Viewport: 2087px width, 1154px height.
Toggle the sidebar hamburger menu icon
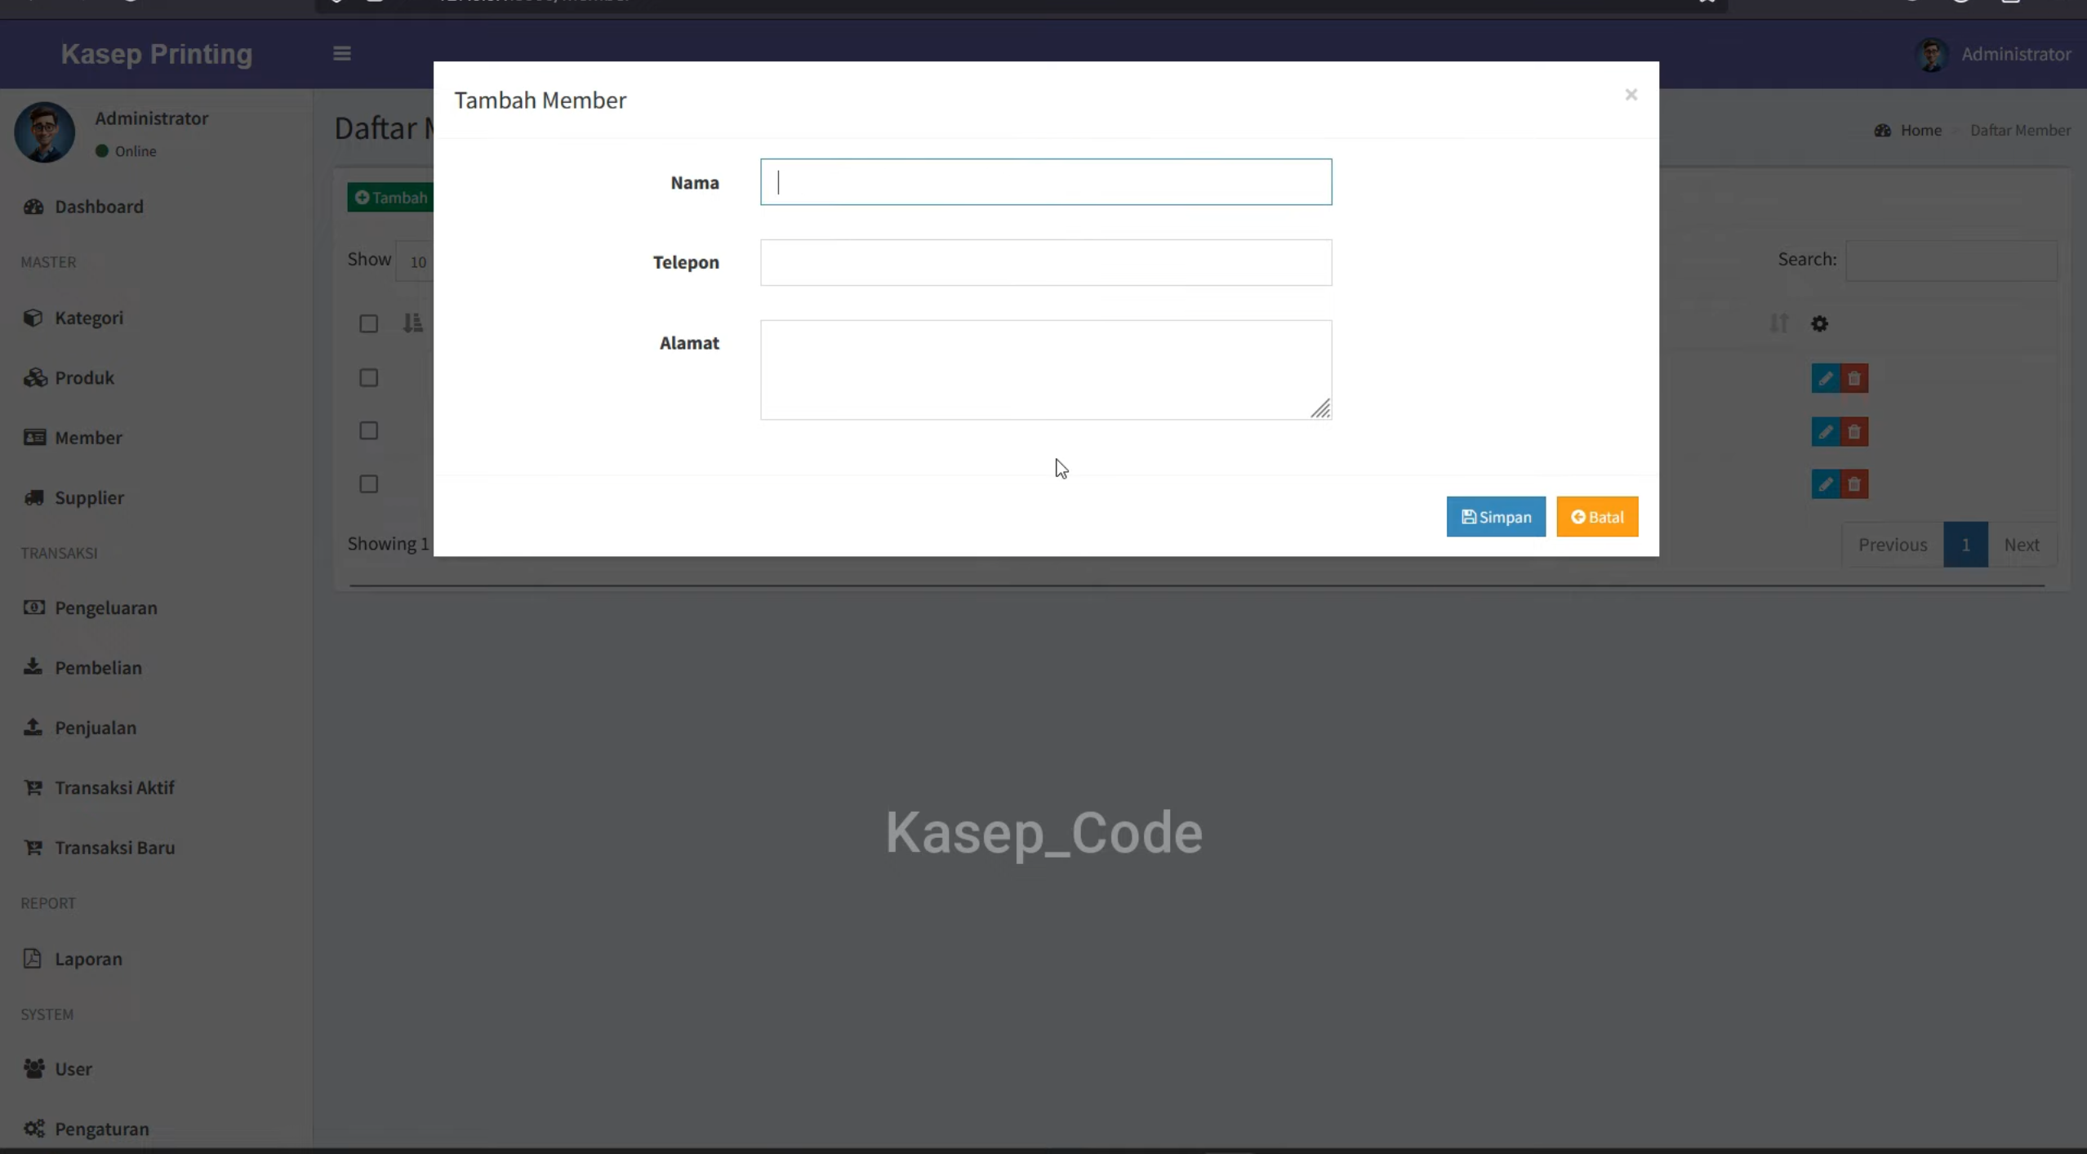coord(342,54)
